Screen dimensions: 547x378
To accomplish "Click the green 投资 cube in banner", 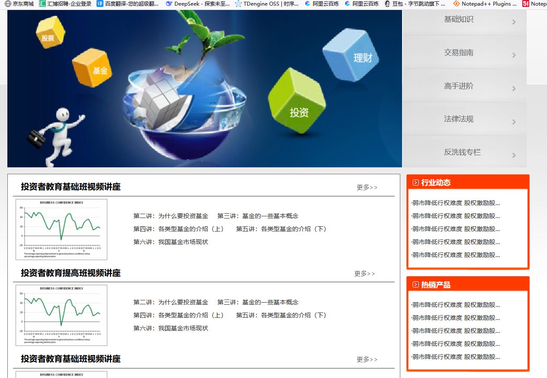I will pyautogui.click(x=297, y=101).
